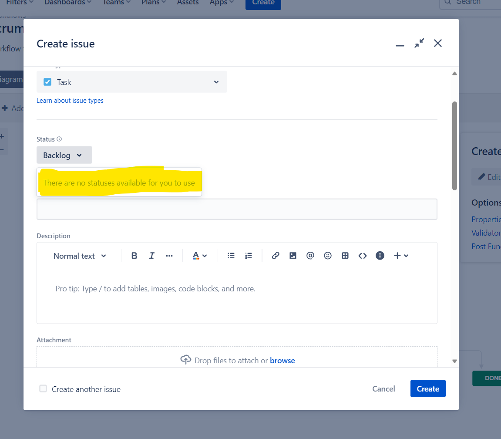This screenshot has height=439, width=501.
Task: Check Create another issue checkbox
Action: coord(43,388)
